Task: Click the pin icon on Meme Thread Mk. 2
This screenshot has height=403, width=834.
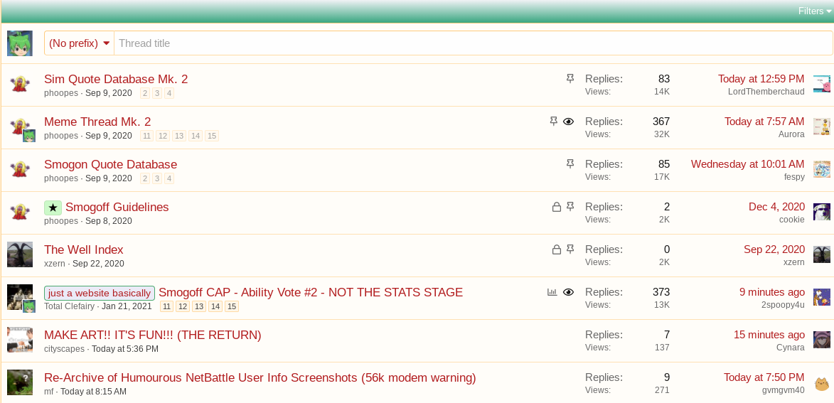Action: pyautogui.click(x=554, y=122)
